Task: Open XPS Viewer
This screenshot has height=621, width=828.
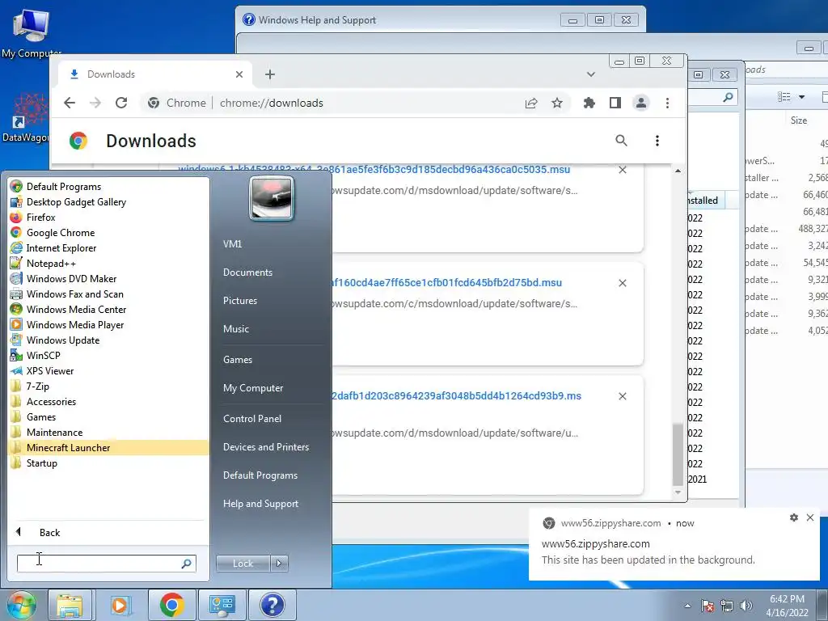Action: [x=108, y=370]
